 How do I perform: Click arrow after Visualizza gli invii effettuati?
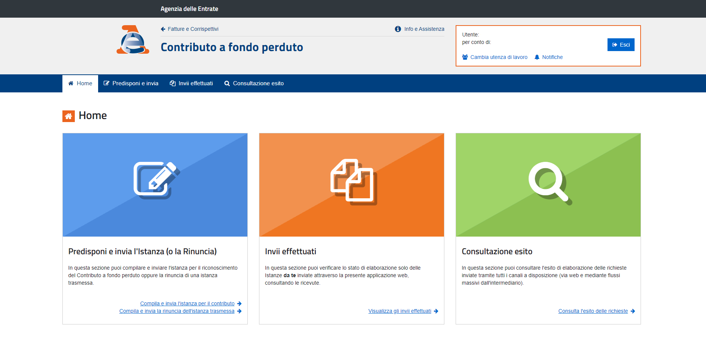click(436, 311)
